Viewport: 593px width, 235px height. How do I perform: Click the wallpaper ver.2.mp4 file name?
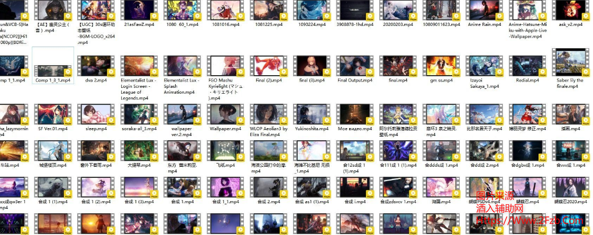(x=182, y=132)
